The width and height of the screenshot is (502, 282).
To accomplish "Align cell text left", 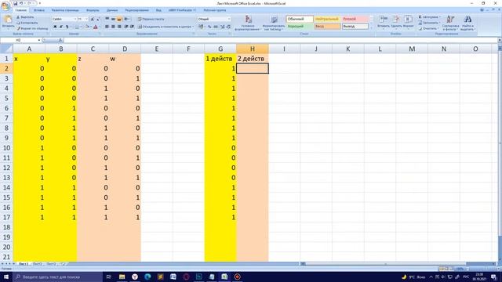I will click(x=107, y=27).
